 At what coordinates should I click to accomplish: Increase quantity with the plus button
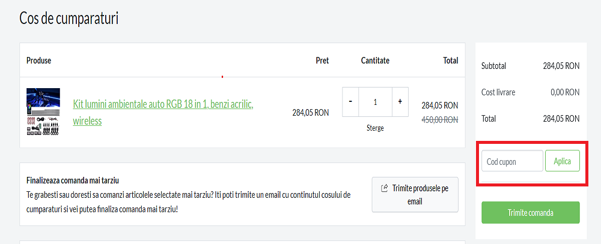400,102
